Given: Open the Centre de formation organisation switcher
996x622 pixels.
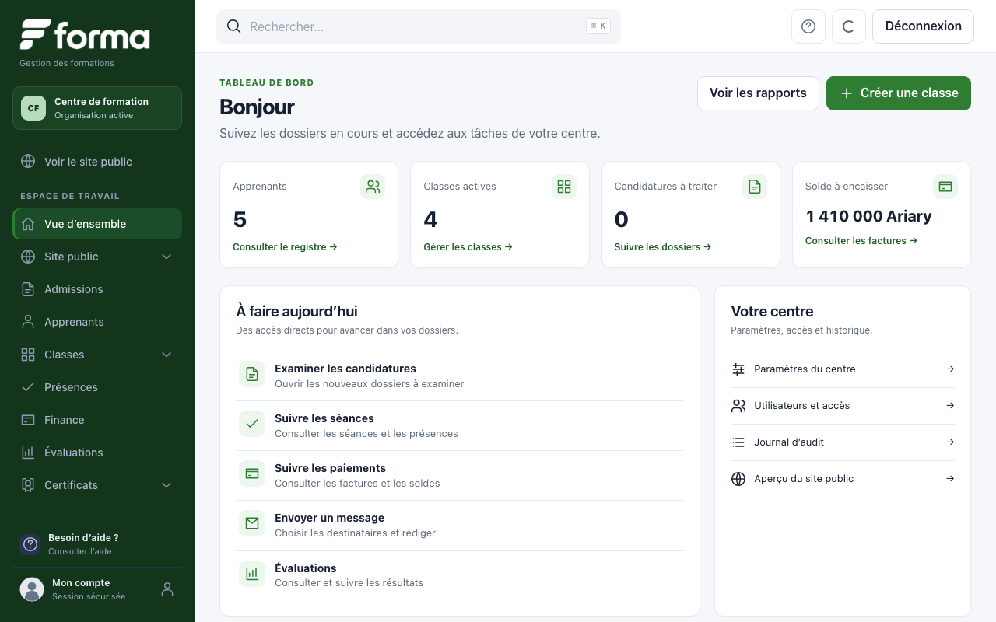Looking at the screenshot, I should [97, 108].
